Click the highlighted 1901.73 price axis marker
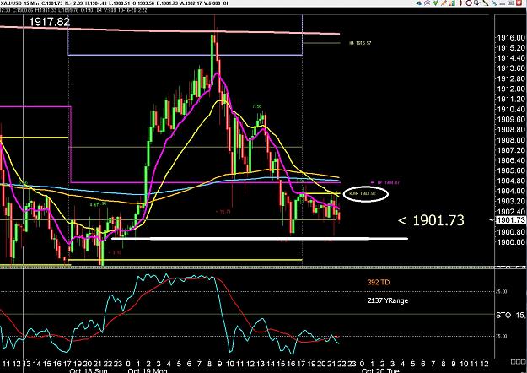 pos(510,220)
